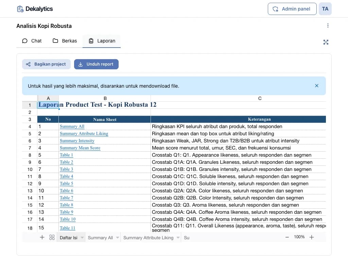Open Summary All sheet tab dropdown arrow

coord(118,238)
